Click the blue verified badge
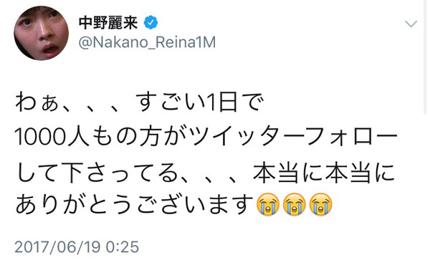 point(150,22)
